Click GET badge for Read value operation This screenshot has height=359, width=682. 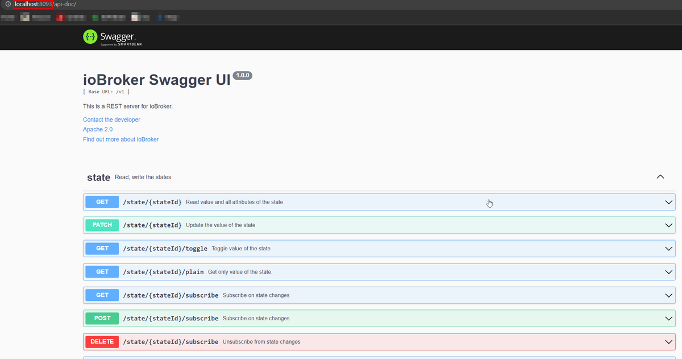click(102, 202)
